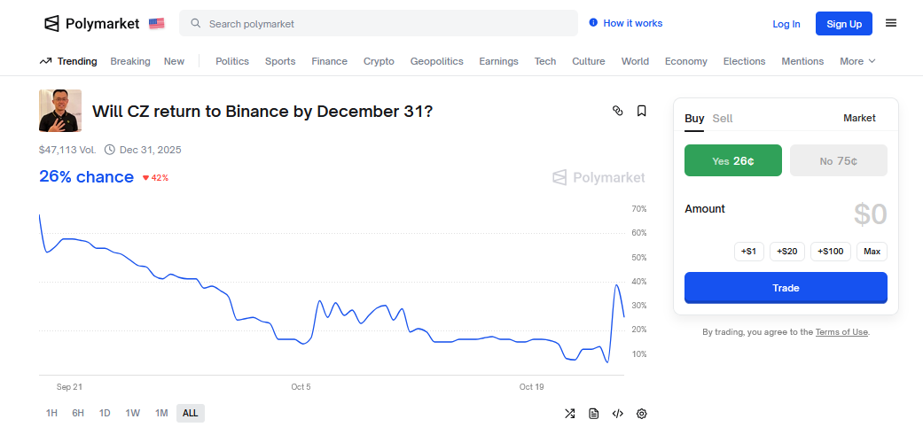Click the shuffle compare icon below chart

(570, 413)
